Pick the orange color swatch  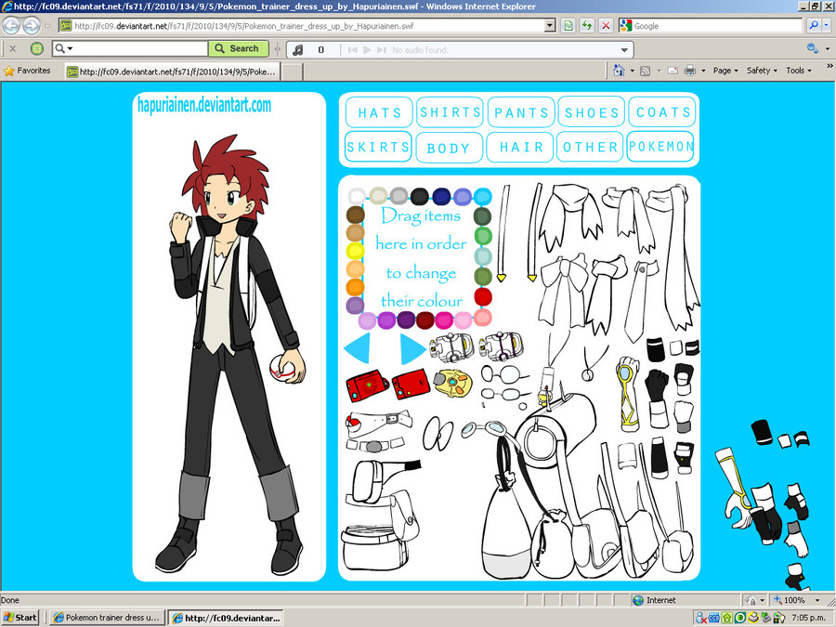pos(355,287)
